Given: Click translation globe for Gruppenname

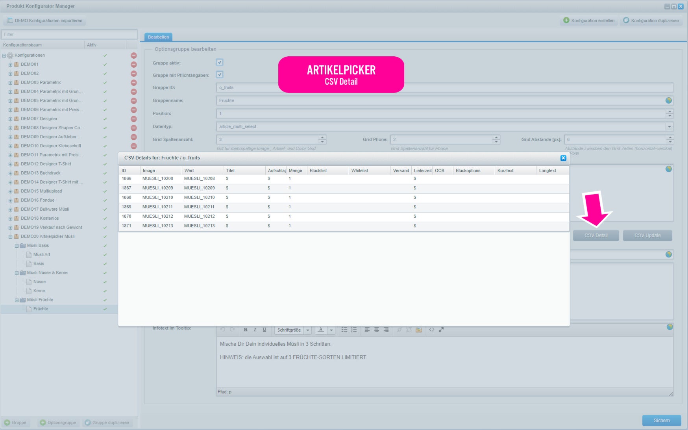Looking at the screenshot, I should (669, 100).
